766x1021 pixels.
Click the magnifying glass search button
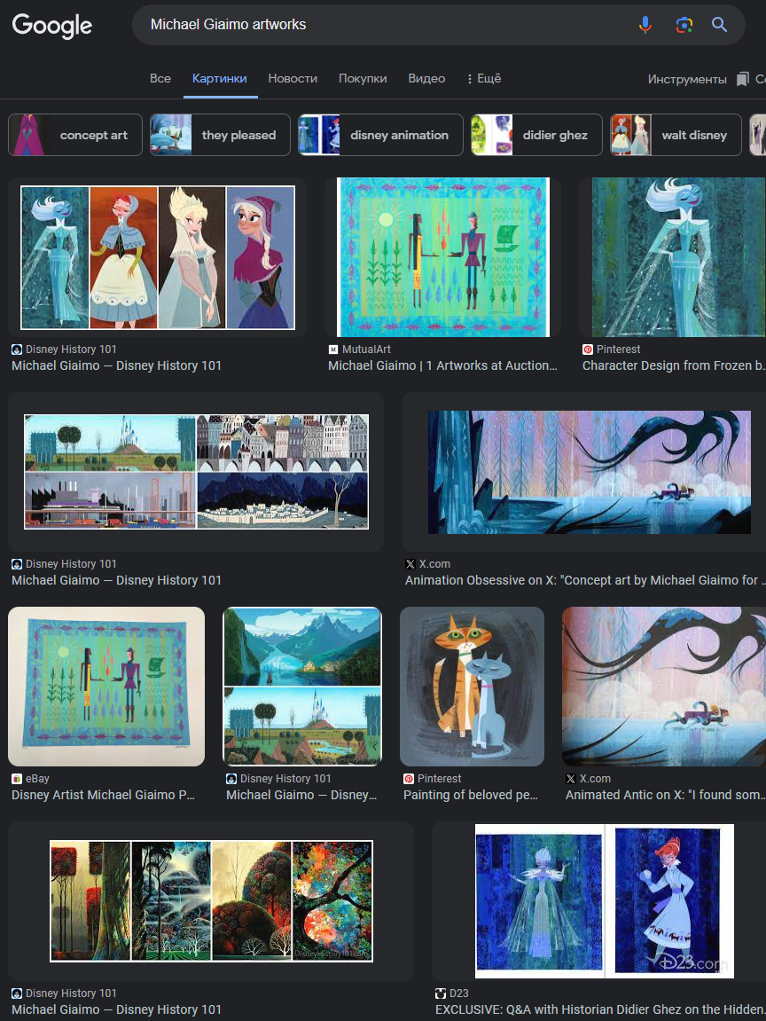719,25
